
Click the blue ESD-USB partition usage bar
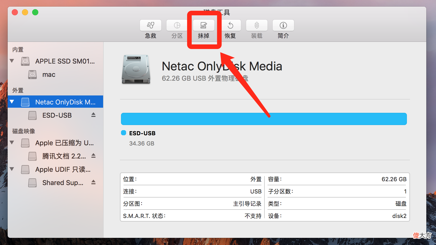(264, 119)
